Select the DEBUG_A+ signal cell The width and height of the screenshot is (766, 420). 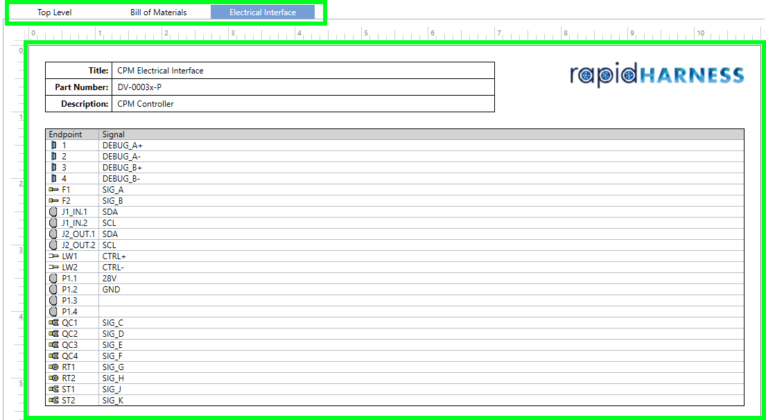pyautogui.click(x=421, y=146)
